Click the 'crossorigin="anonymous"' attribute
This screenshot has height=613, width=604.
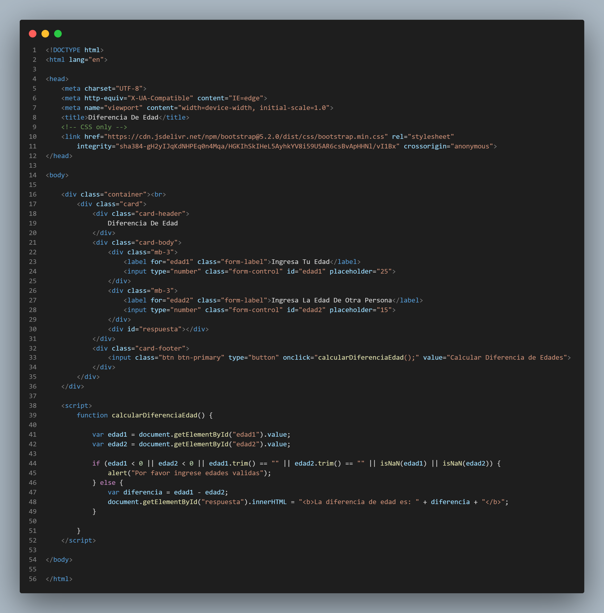448,146
